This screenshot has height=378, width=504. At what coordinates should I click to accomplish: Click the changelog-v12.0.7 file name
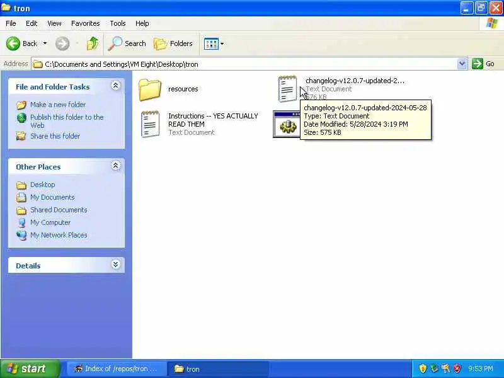(x=355, y=81)
